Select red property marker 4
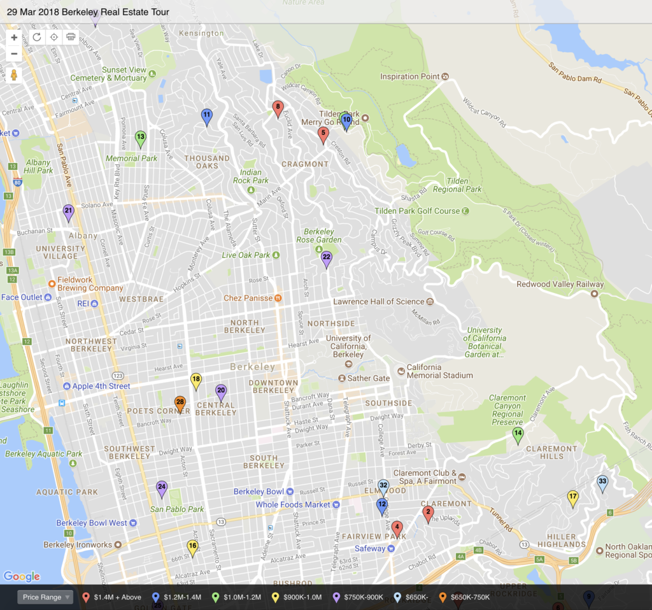Viewport: 652px width, 610px height. [x=397, y=529]
